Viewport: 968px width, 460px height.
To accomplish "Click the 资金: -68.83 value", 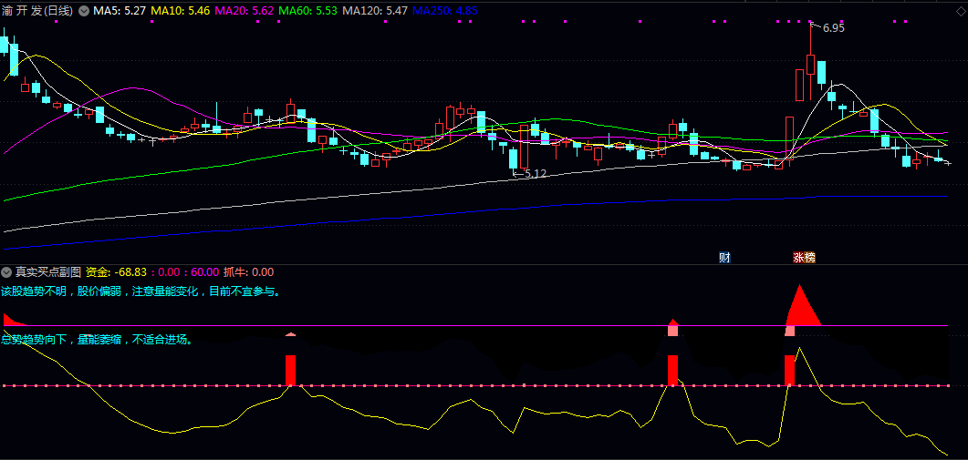I will [x=117, y=272].
